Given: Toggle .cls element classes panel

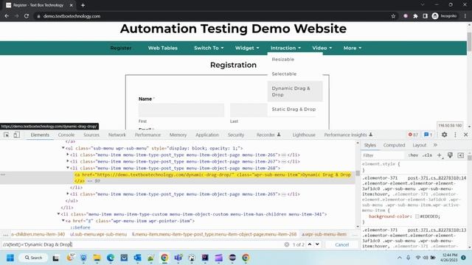Looking at the screenshot, I should 427,155.
